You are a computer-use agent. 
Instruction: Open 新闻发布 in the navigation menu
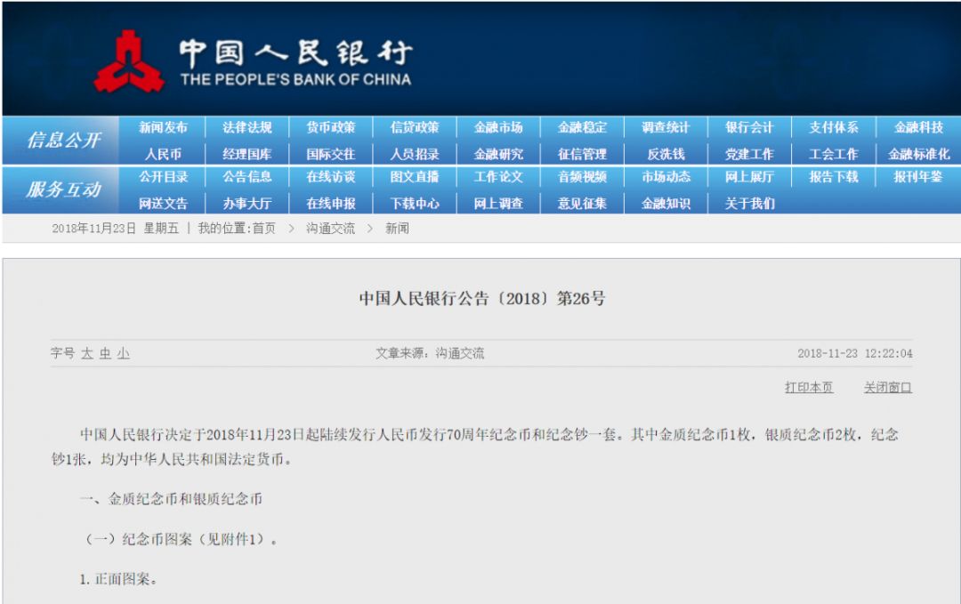163,127
